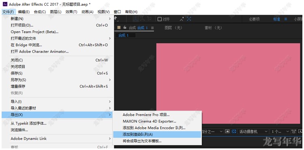Open the 帮助(H) menu

131,12
